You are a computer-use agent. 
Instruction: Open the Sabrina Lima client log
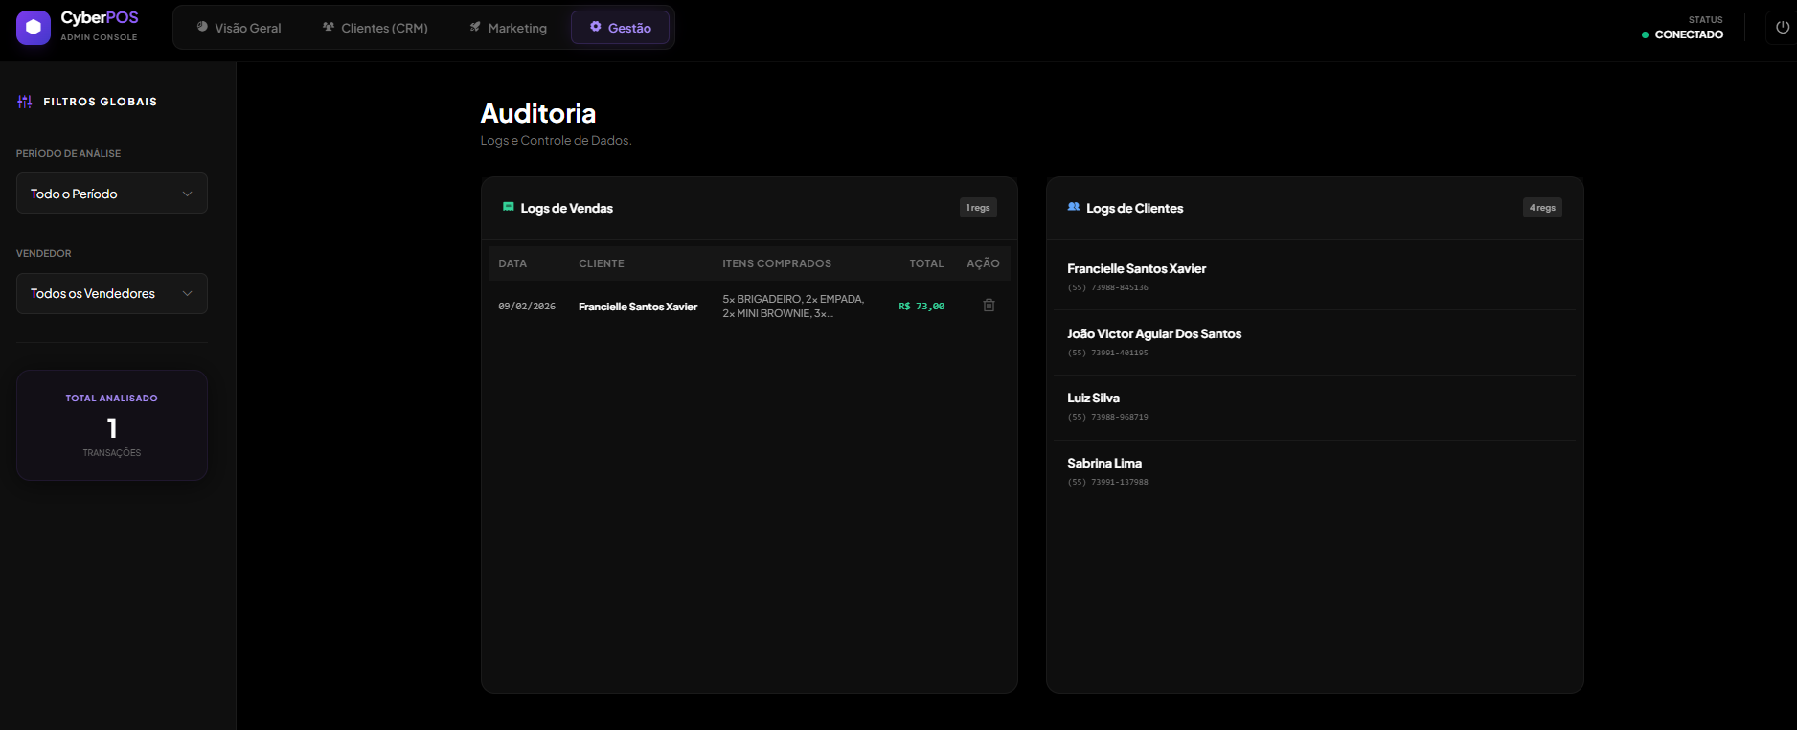[x=1103, y=464]
